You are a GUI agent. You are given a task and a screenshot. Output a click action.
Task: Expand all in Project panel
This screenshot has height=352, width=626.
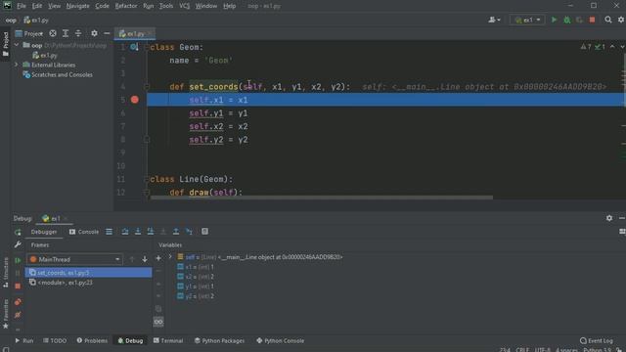[66, 33]
